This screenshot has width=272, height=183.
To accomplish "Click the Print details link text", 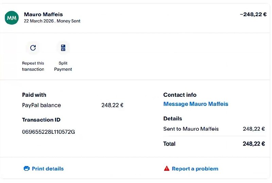I will tap(48, 169).
